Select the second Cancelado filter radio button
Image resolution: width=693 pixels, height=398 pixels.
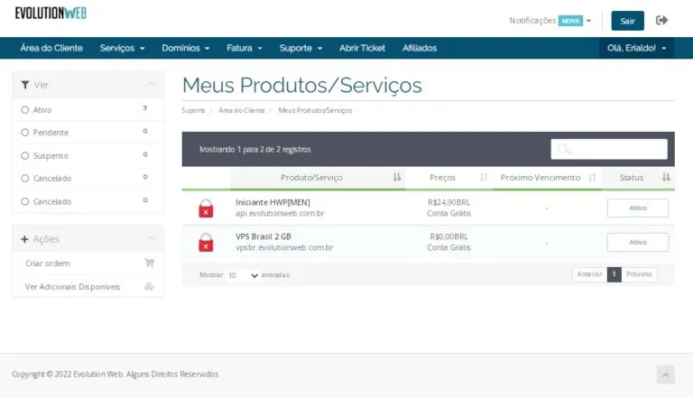point(24,201)
